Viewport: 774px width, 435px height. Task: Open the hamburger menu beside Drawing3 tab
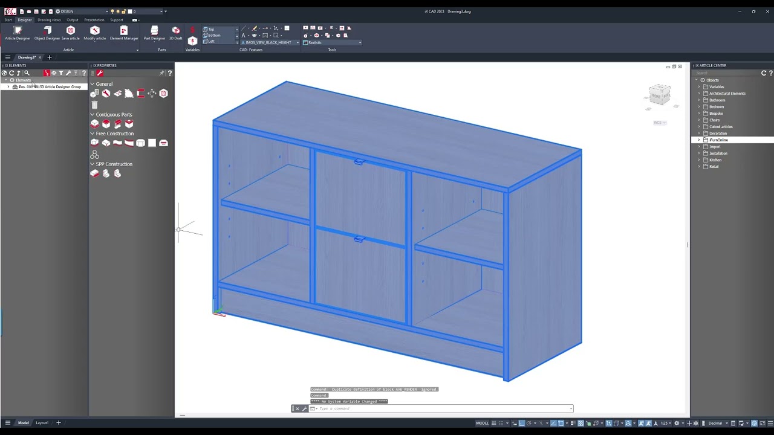pos(7,57)
